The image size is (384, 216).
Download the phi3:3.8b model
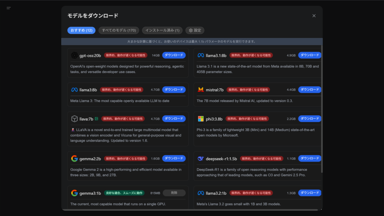tap(310, 119)
